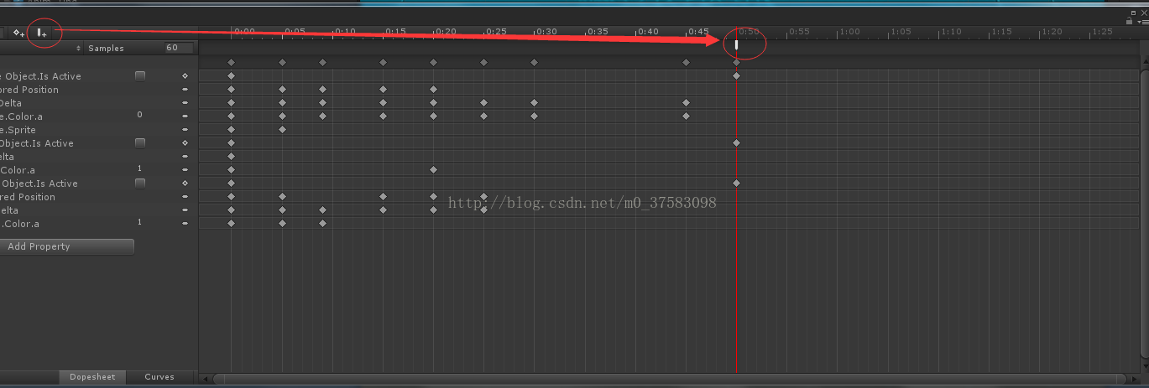Image resolution: width=1149 pixels, height=388 pixels.
Task: Select the summary row keyframe at 0:00
Action: (231, 63)
